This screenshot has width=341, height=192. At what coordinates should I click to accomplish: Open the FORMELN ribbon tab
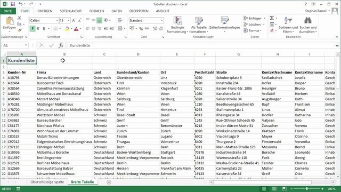[x=96, y=11]
